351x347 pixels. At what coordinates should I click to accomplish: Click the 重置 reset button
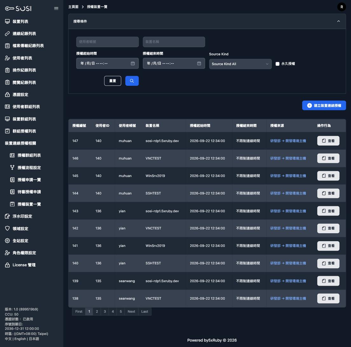point(113,81)
